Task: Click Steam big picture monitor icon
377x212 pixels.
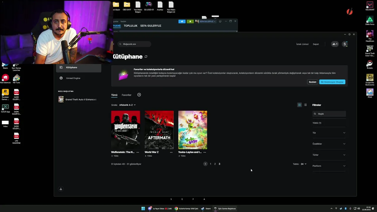Action: [x=220, y=21]
